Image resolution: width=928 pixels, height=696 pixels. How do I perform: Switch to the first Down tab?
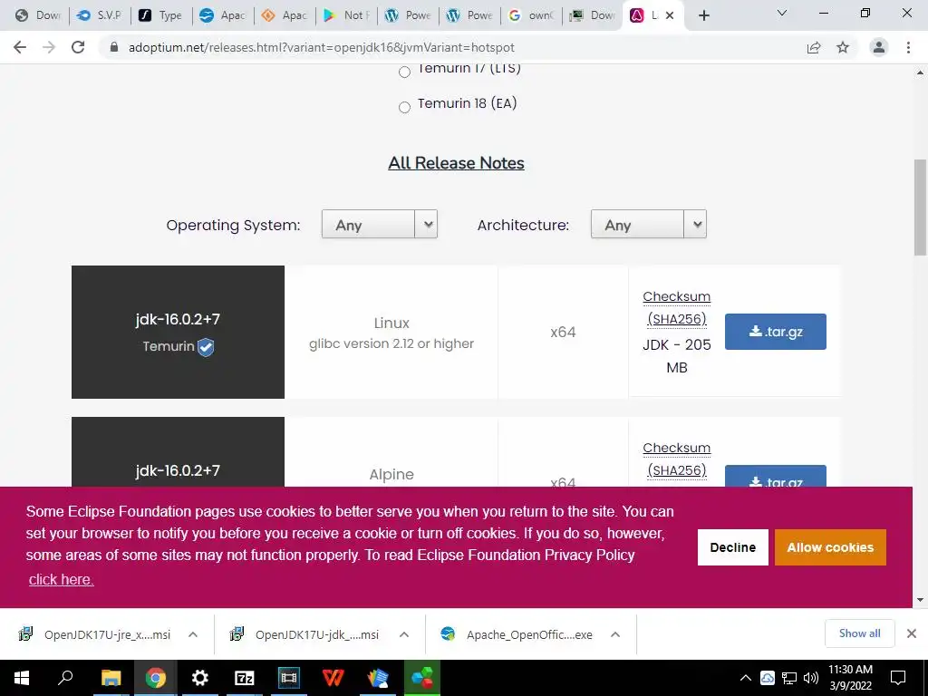click(x=37, y=15)
